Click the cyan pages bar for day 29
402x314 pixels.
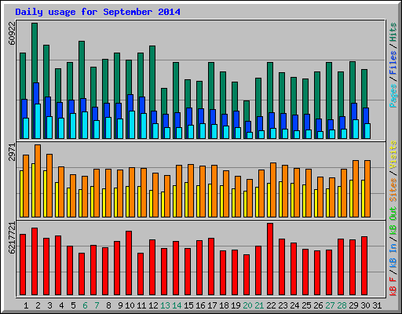(356, 129)
